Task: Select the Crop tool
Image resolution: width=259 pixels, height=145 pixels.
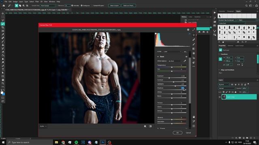Action: tap(3, 27)
